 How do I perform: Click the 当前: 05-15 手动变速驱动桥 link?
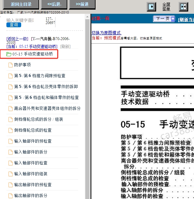click(x=32, y=46)
